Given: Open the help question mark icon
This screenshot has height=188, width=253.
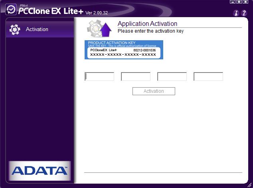Looking at the screenshot, I should click(x=244, y=13).
